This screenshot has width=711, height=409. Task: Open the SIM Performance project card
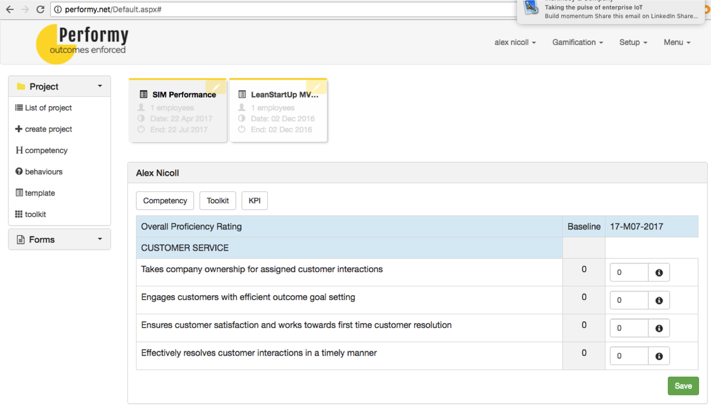point(178,111)
